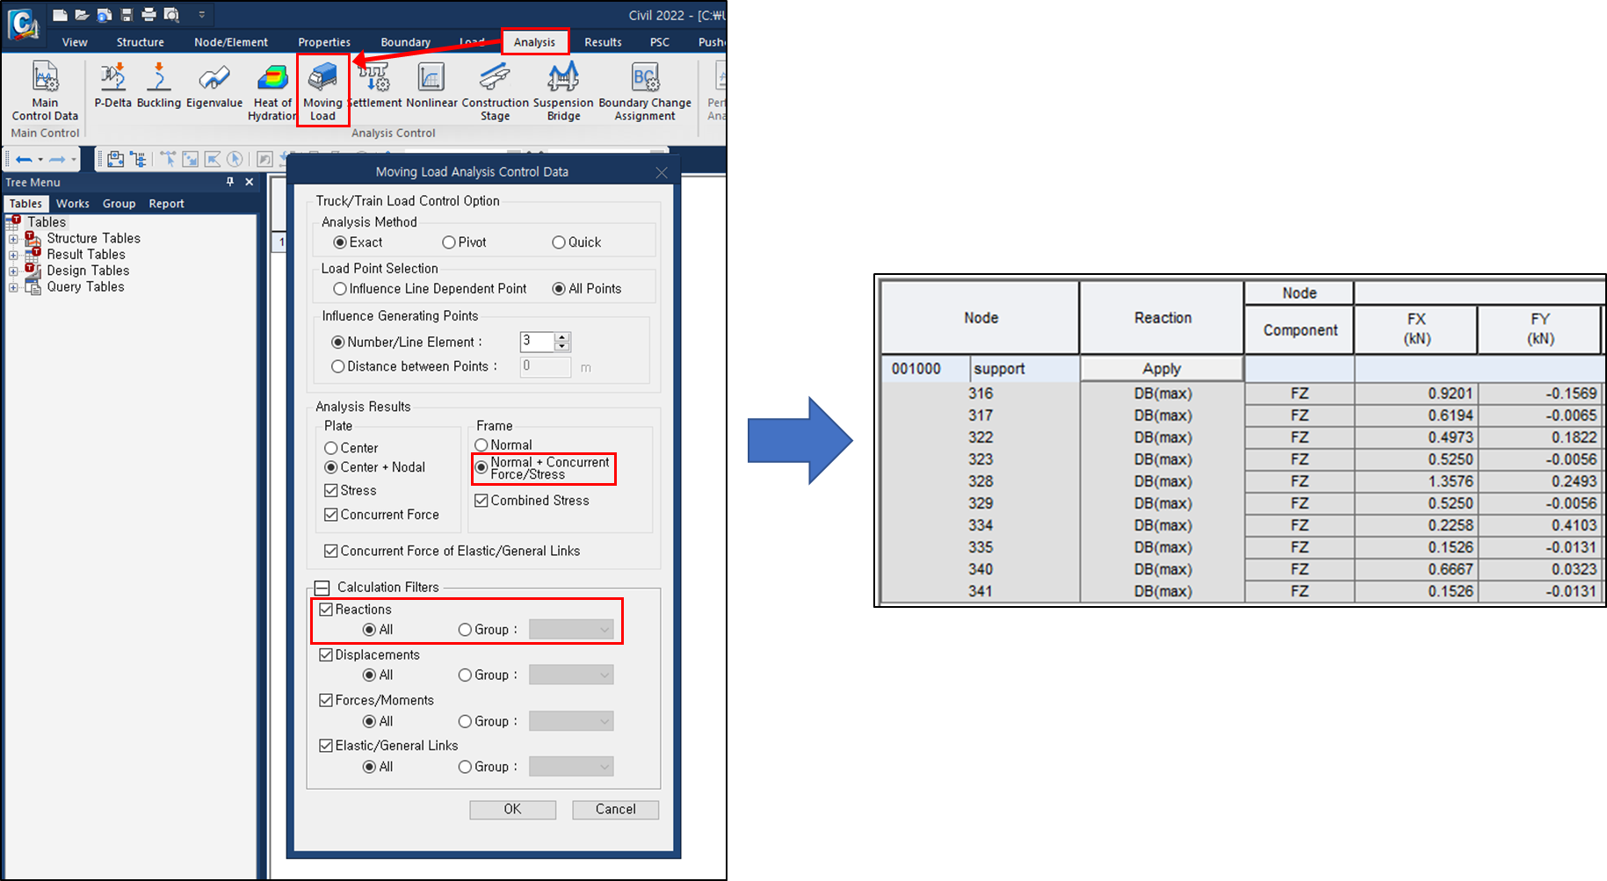Open Boundary Change Assignment
The width and height of the screenshot is (1607, 881).
pyautogui.click(x=644, y=88)
